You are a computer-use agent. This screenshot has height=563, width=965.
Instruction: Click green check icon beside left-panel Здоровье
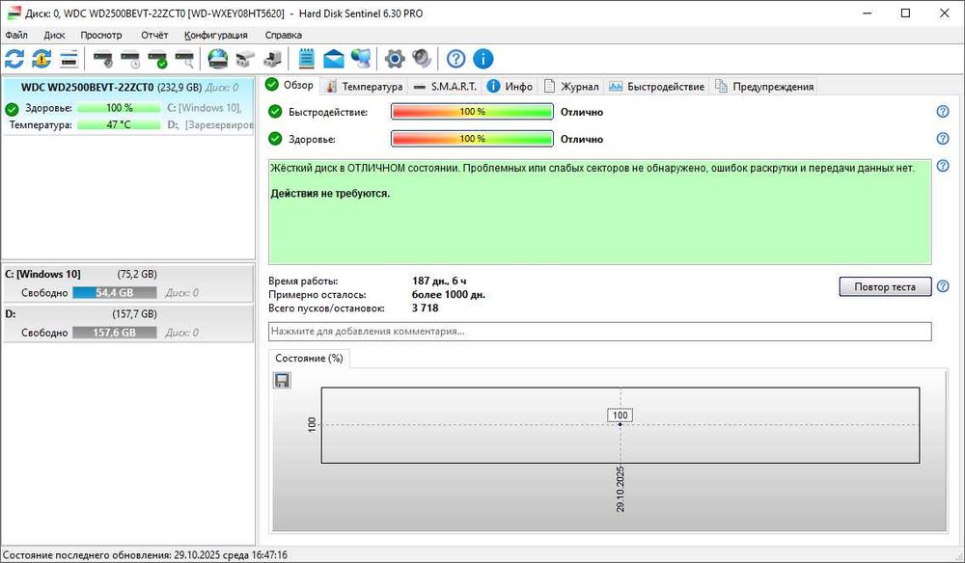11,109
